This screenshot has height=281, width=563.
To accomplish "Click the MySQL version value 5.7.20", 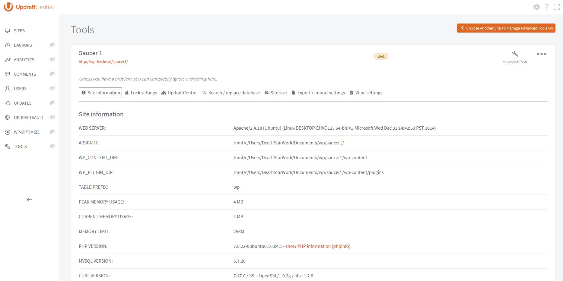I will [240, 261].
